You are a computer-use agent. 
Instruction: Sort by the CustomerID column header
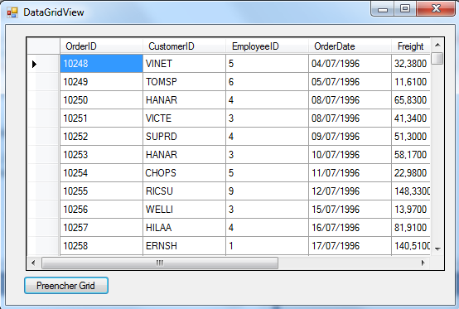[x=184, y=46]
